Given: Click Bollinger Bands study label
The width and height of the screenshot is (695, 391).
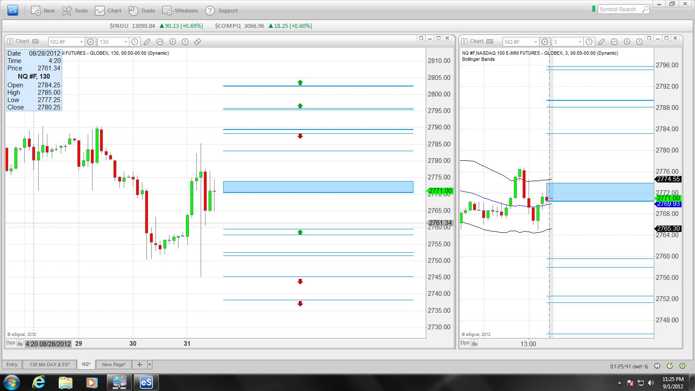Looking at the screenshot, I should (x=478, y=59).
